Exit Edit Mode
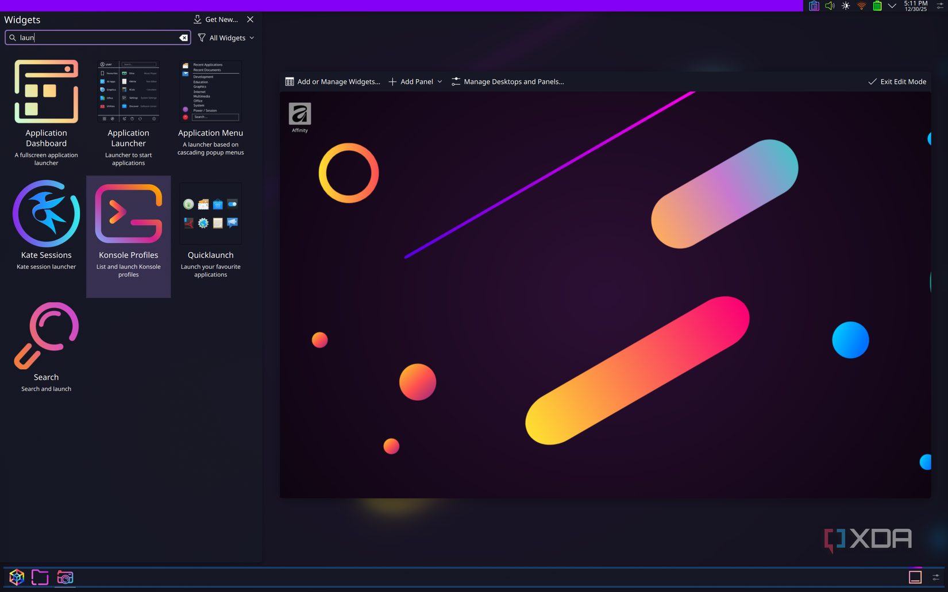 click(x=897, y=82)
